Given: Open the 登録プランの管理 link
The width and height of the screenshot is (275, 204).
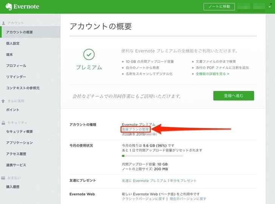Looking at the screenshot, I should tap(135, 129).
